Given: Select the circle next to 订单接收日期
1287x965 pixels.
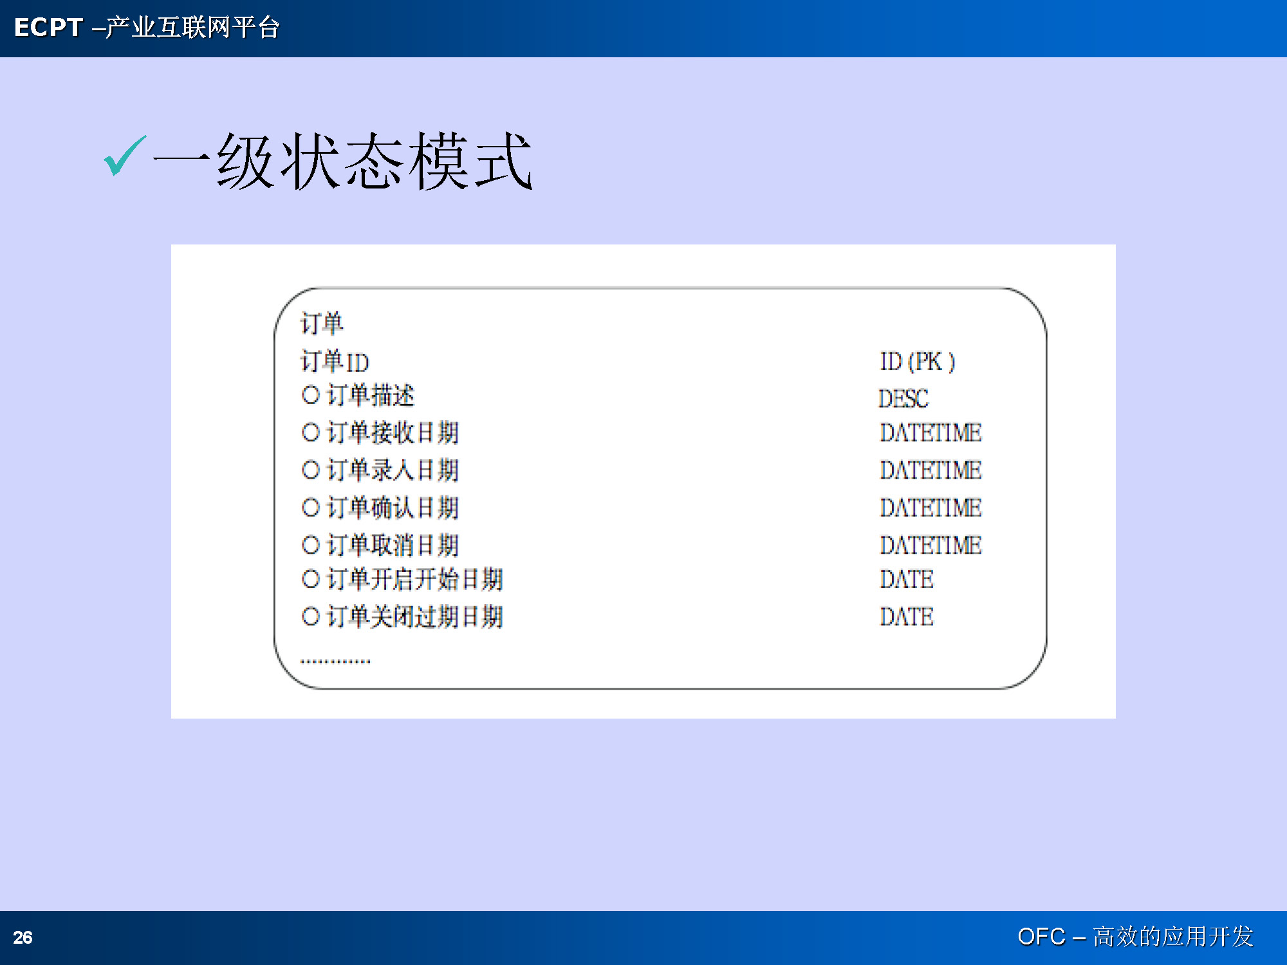Looking at the screenshot, I should point(311,432).
